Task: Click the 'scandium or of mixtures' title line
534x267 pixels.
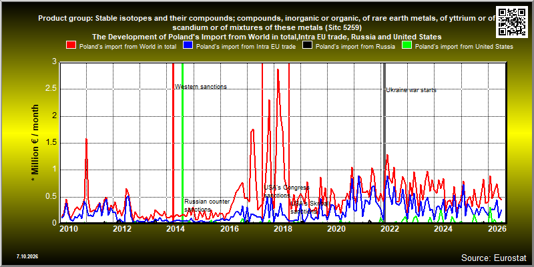Action: tap(266, 27)
